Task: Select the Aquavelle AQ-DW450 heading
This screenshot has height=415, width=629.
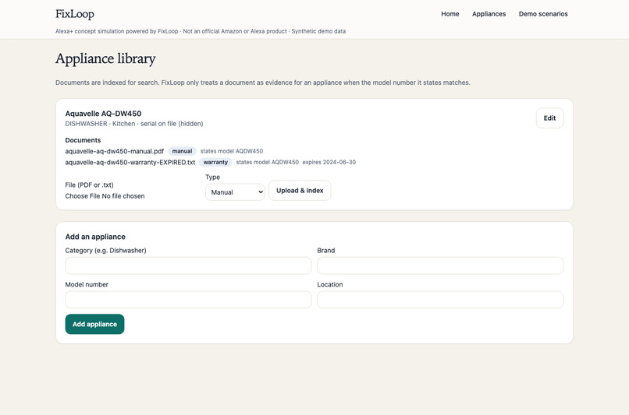Action: (x=103, y=114)
